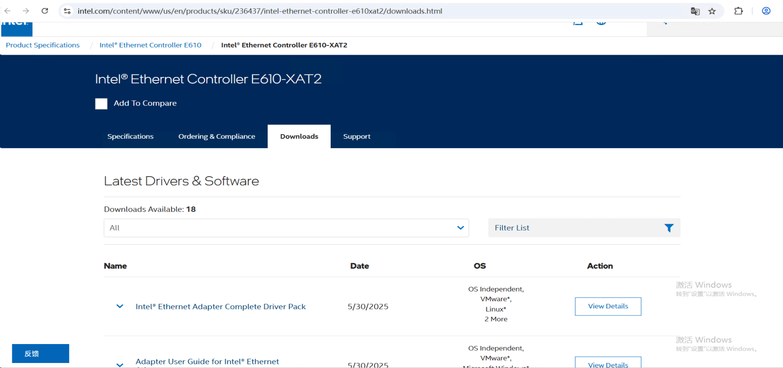Screen dimensions: 783x368
Task: Open Product Specifications breadcrumb link
Action: pos(43,45)
